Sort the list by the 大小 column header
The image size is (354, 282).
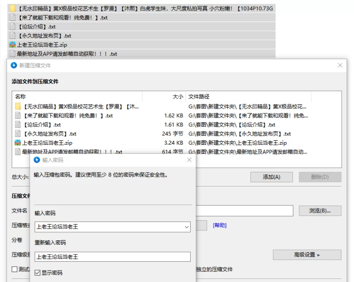pyautogui.click(x=177, y=97)
